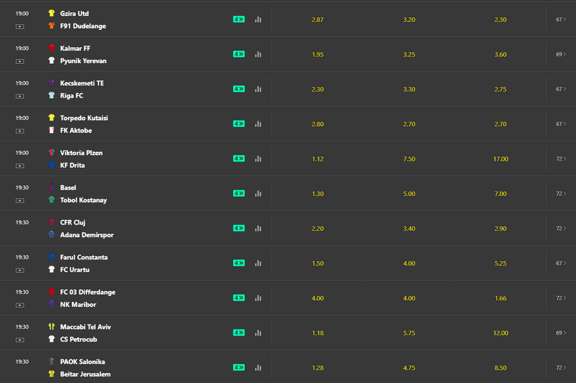Open stats chart for CFR Cluj match
The image size is (576, 383).
tap(258, 228)
